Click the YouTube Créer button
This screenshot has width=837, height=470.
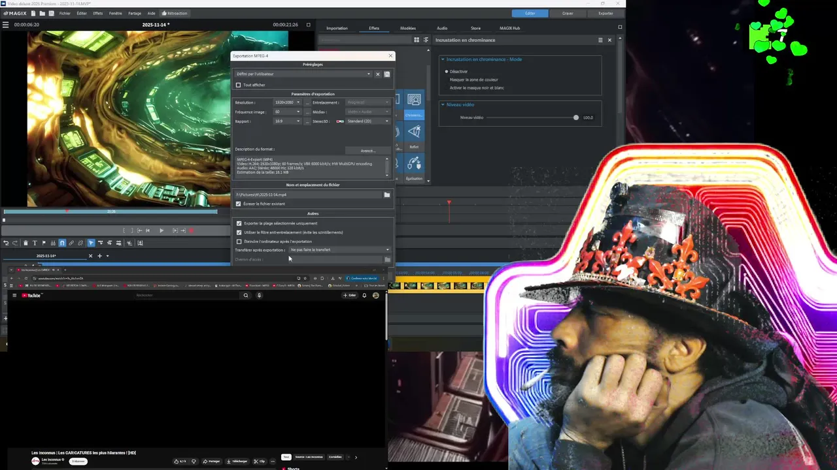coord(350,295)
